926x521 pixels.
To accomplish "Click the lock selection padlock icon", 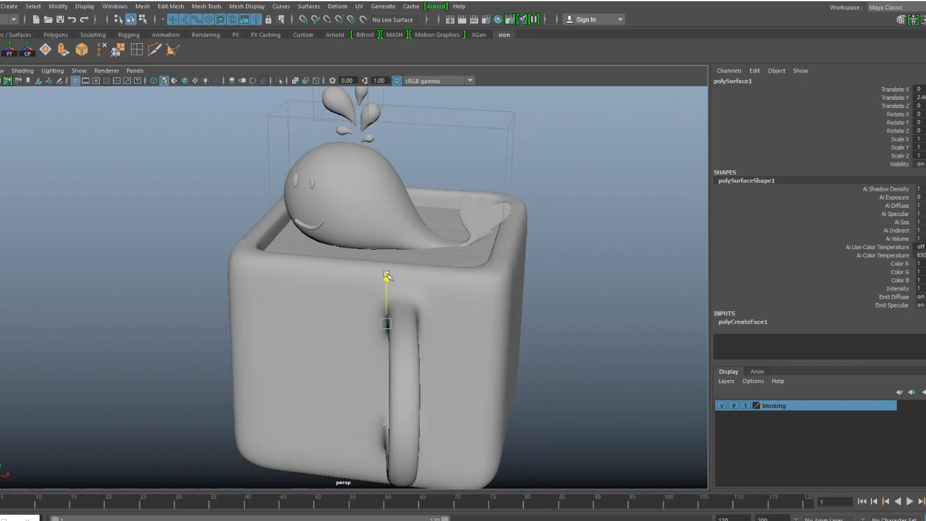I will point(268,20).
